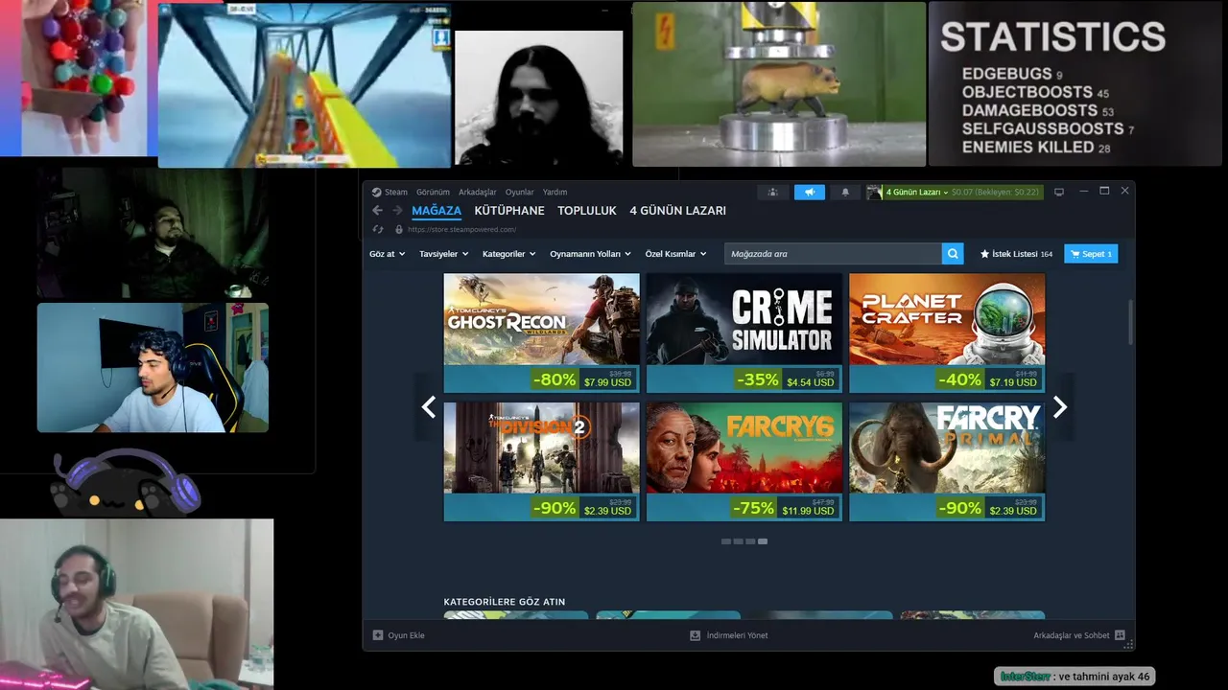Expand the Özel Kısımlar dropdown
Viewport: 1228px width, 690px height.
(x=675, y=254)
